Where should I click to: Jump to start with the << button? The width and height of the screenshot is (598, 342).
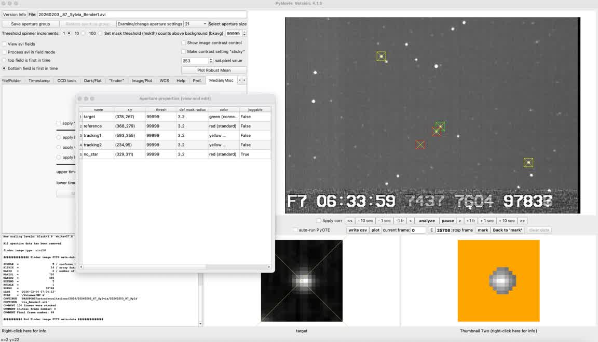pyautogui.click(x=350, y=221)
